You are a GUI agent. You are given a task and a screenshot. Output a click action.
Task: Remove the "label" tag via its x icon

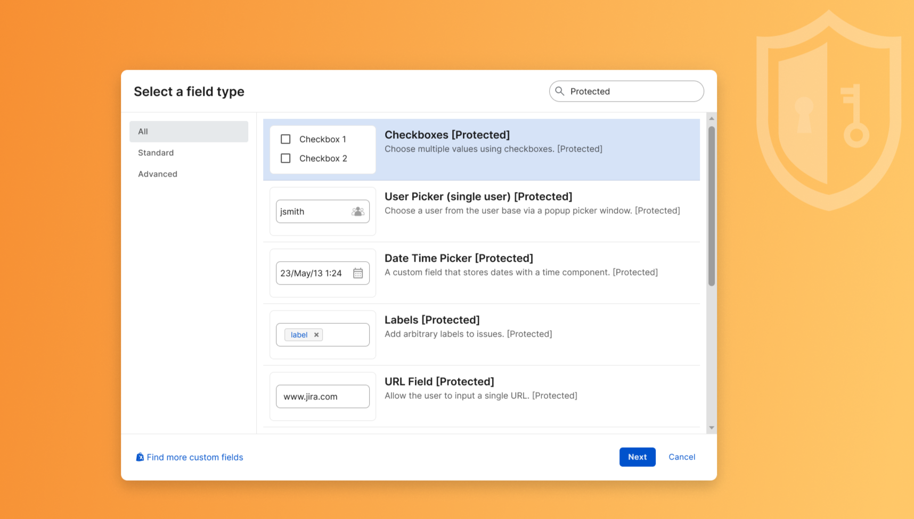click(x=316, y=334)
